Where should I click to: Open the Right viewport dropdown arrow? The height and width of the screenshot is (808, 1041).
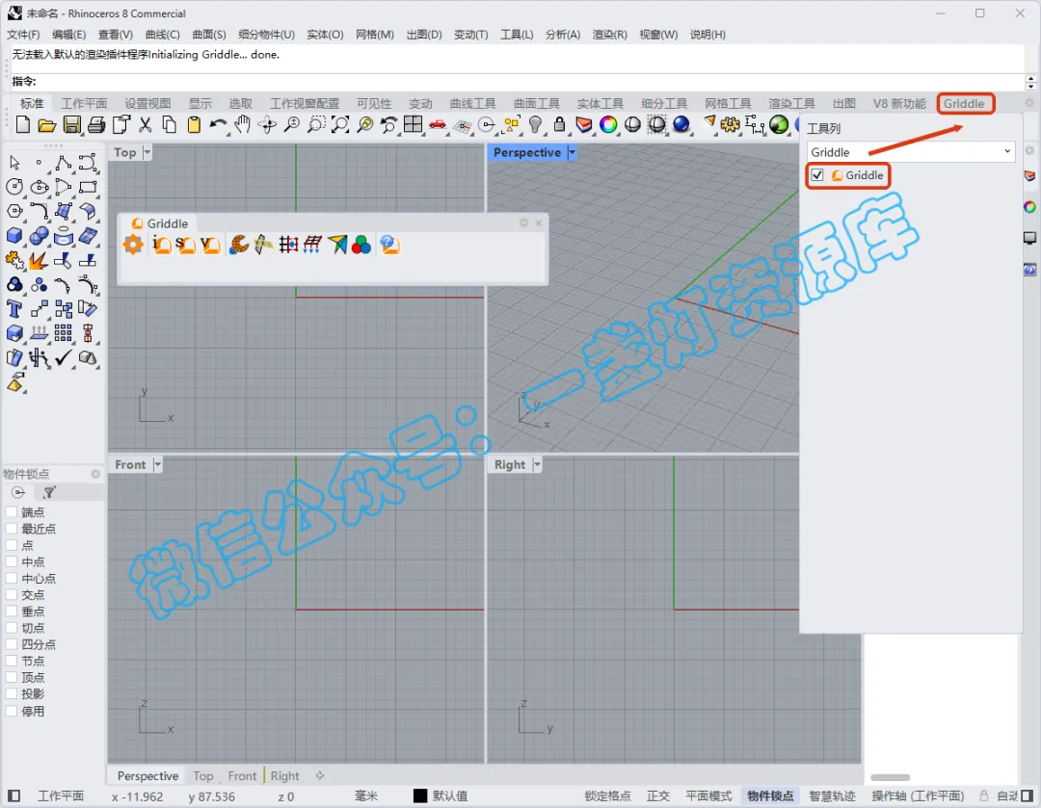click(537, 464)
